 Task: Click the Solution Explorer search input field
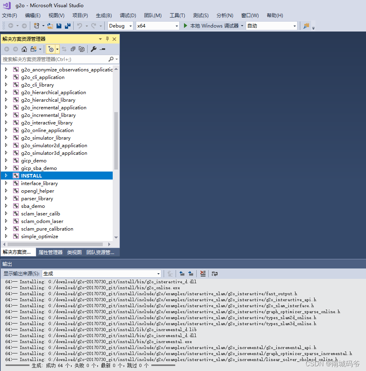tap(54, 59)
